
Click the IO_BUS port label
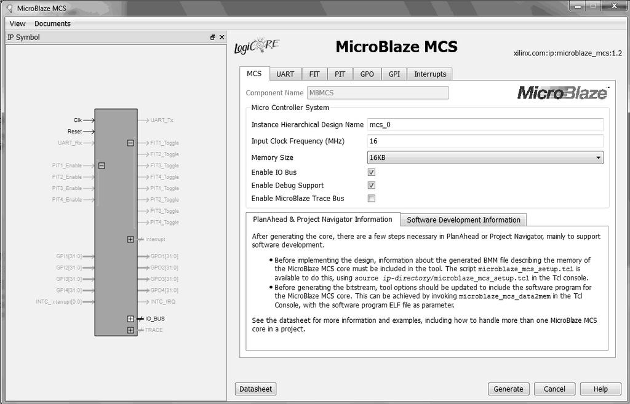coord(154,319)
